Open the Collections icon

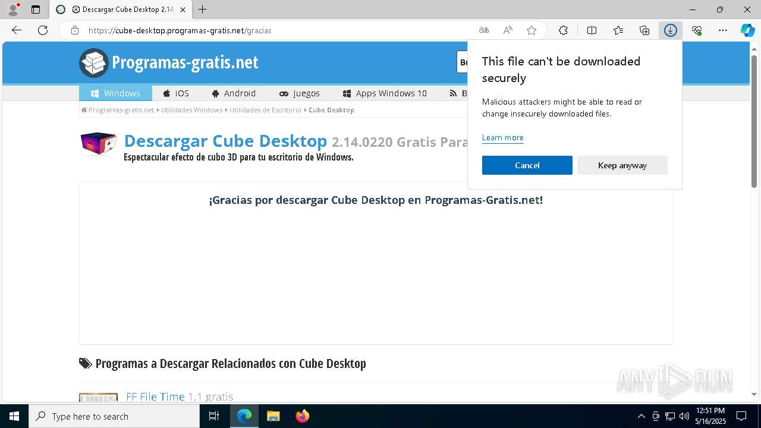pyautogui.click(x=644, y=30)
